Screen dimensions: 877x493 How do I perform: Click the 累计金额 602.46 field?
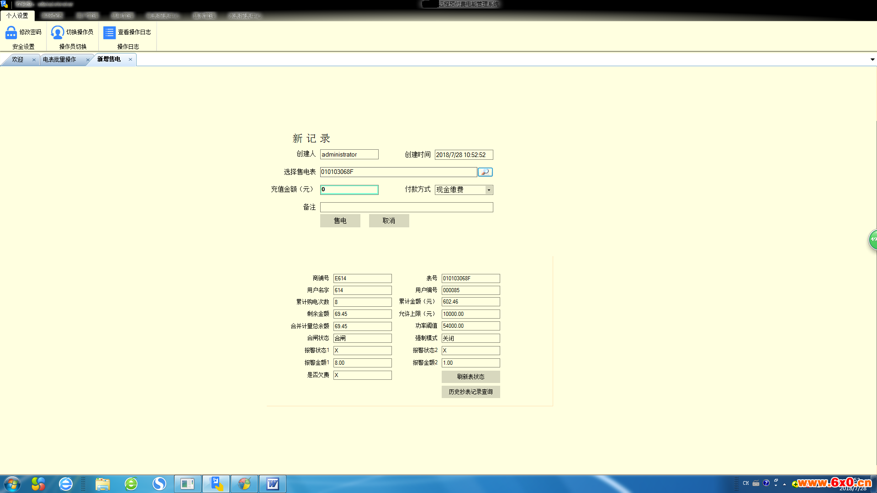click(471, 302)
